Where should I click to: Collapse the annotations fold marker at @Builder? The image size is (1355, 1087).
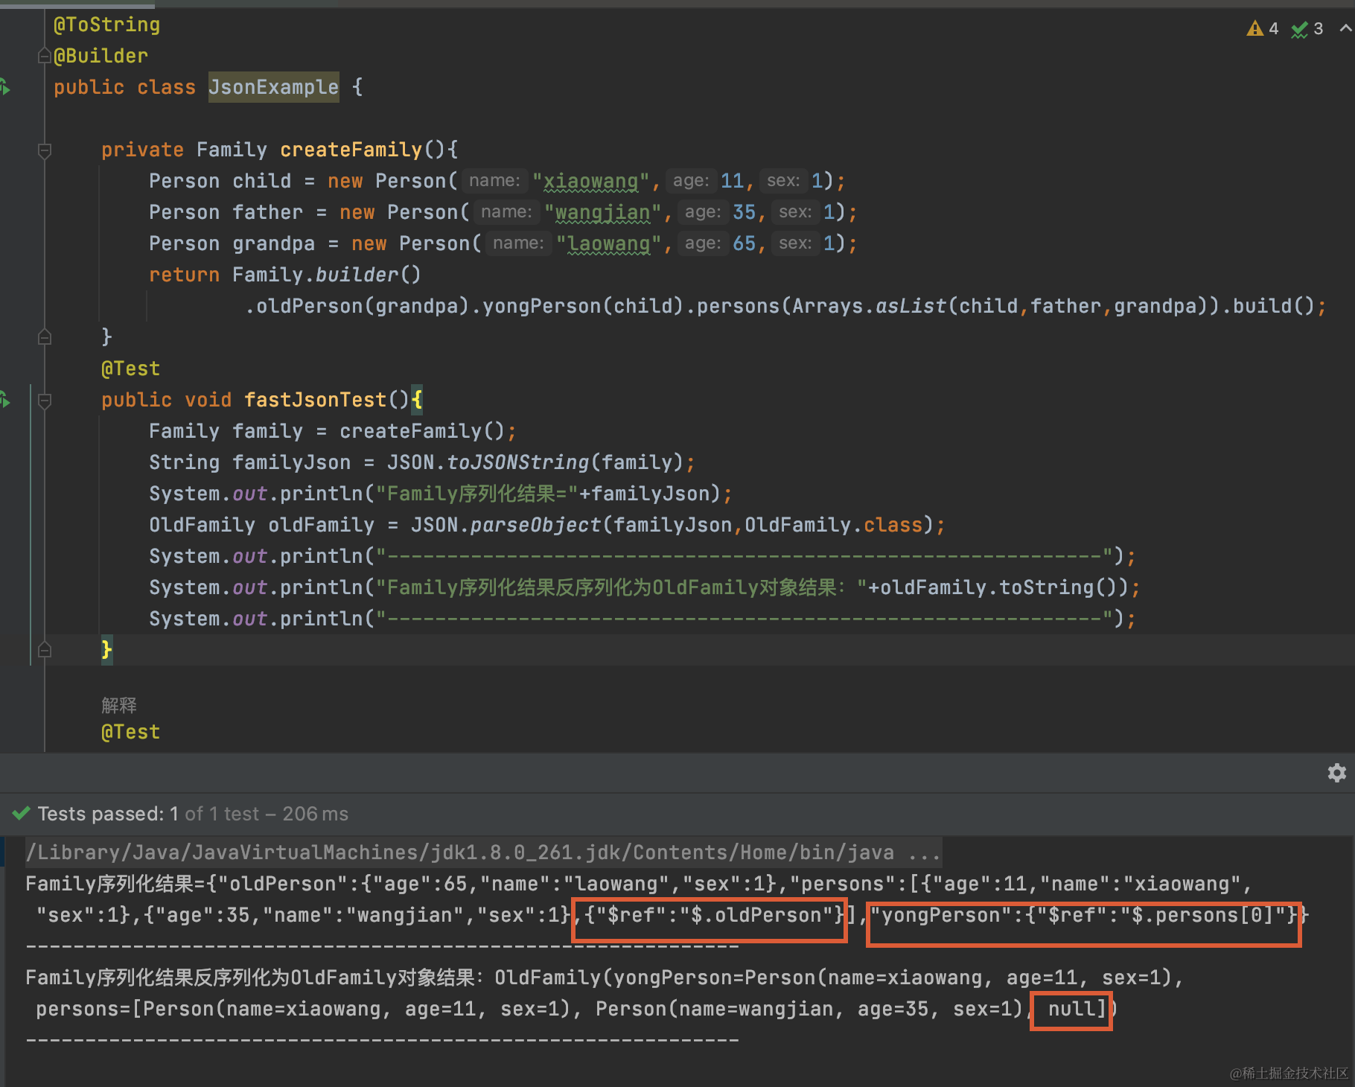pos(45,56)
